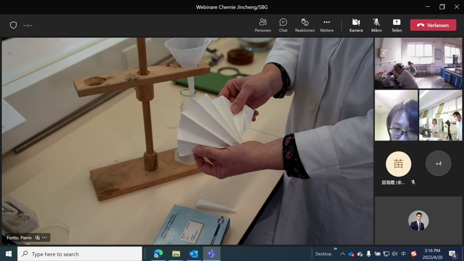
Task: Open the Reaktionen menu
Action: tap(305, 25)
